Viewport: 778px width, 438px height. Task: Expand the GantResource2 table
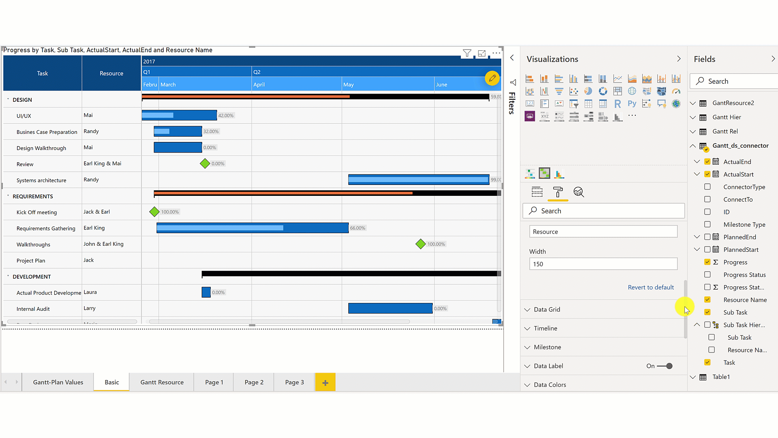[693, 103]
